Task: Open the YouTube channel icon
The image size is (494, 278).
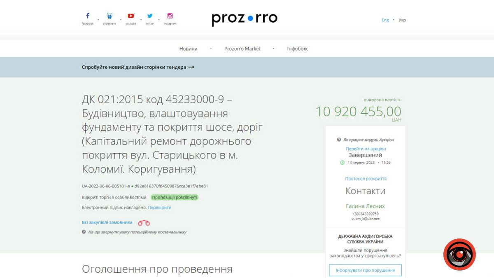Action: coord(130,16)
